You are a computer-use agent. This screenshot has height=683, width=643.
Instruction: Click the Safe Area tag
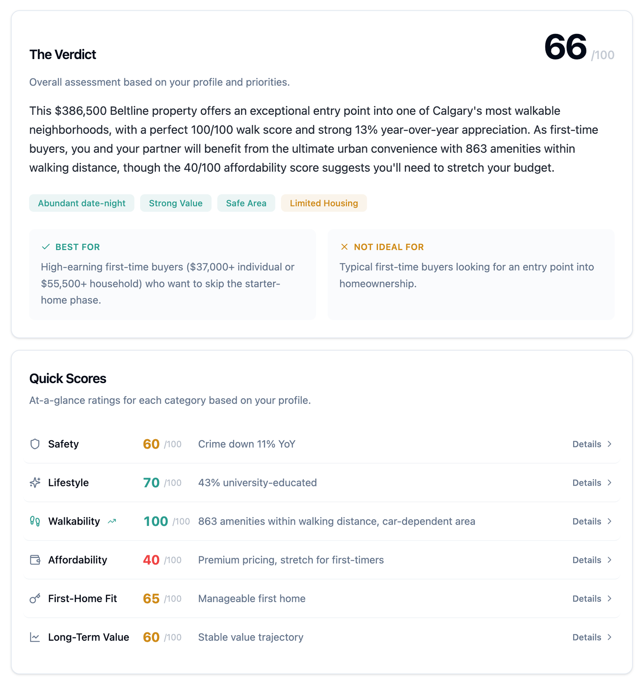[x=246, y=203]
